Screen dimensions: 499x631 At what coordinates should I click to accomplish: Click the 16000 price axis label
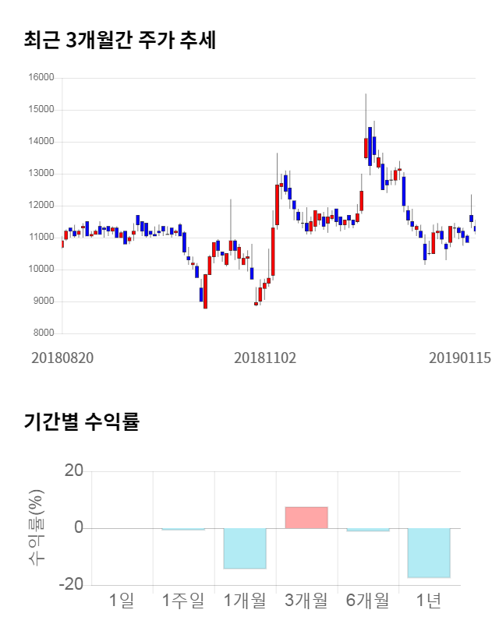click(41, 78)
